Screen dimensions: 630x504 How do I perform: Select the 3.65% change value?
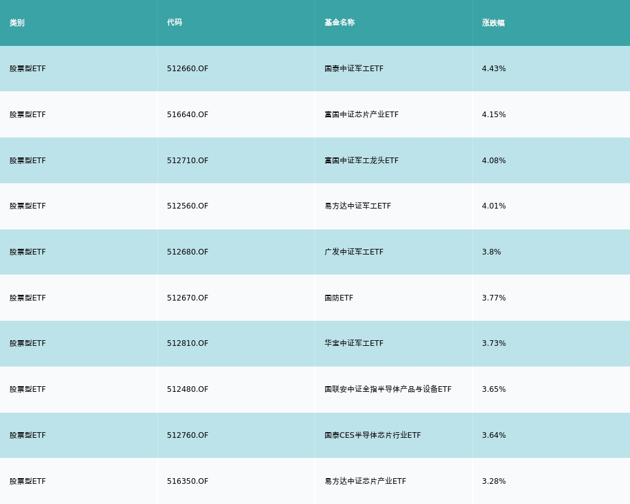[494, 389]
